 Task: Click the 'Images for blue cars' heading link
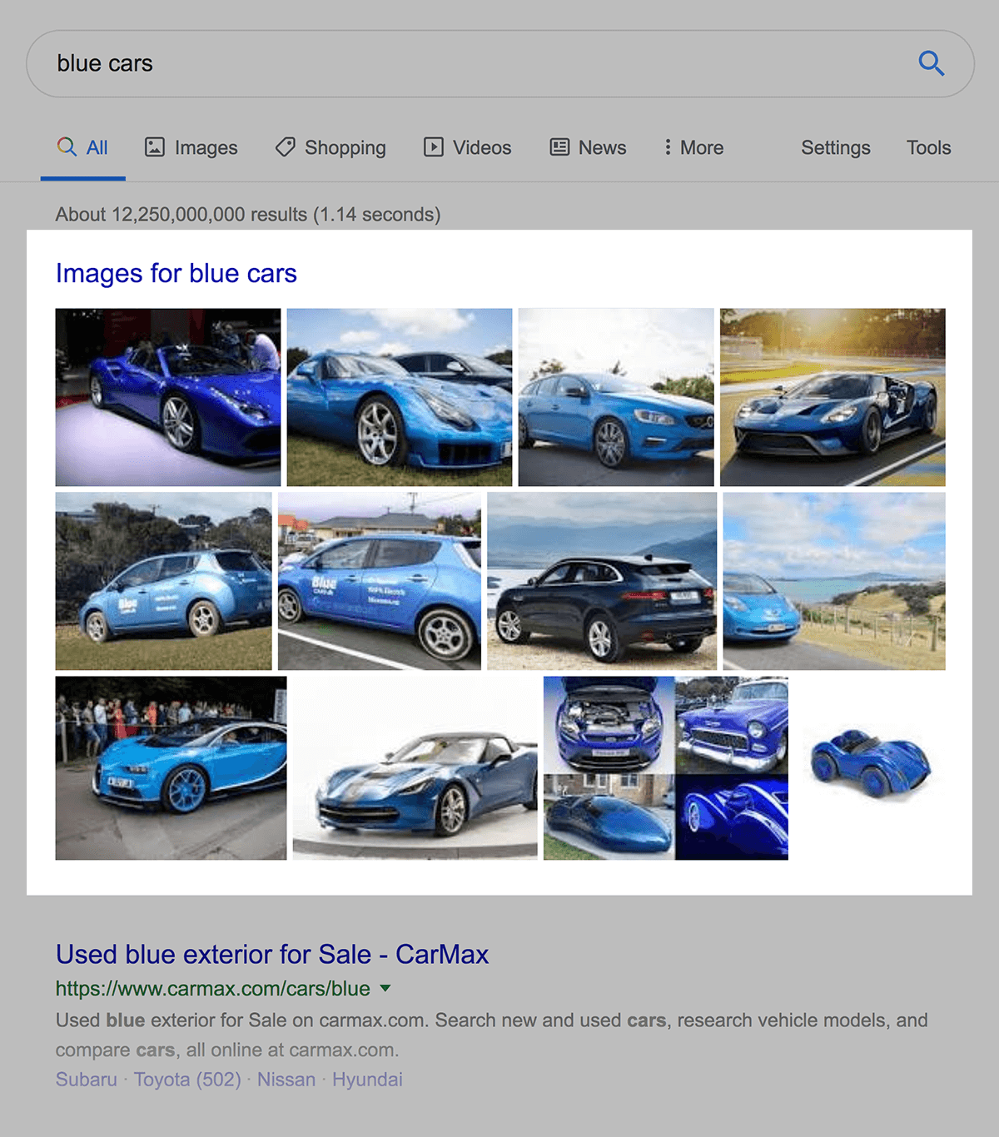(x=176, y=273)
